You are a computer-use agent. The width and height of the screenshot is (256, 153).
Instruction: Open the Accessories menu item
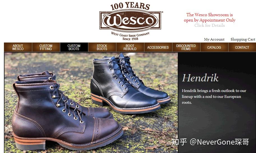pos(158,47)
